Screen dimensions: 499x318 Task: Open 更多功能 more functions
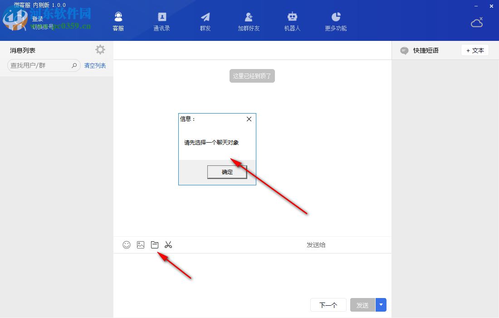[335, 20]
